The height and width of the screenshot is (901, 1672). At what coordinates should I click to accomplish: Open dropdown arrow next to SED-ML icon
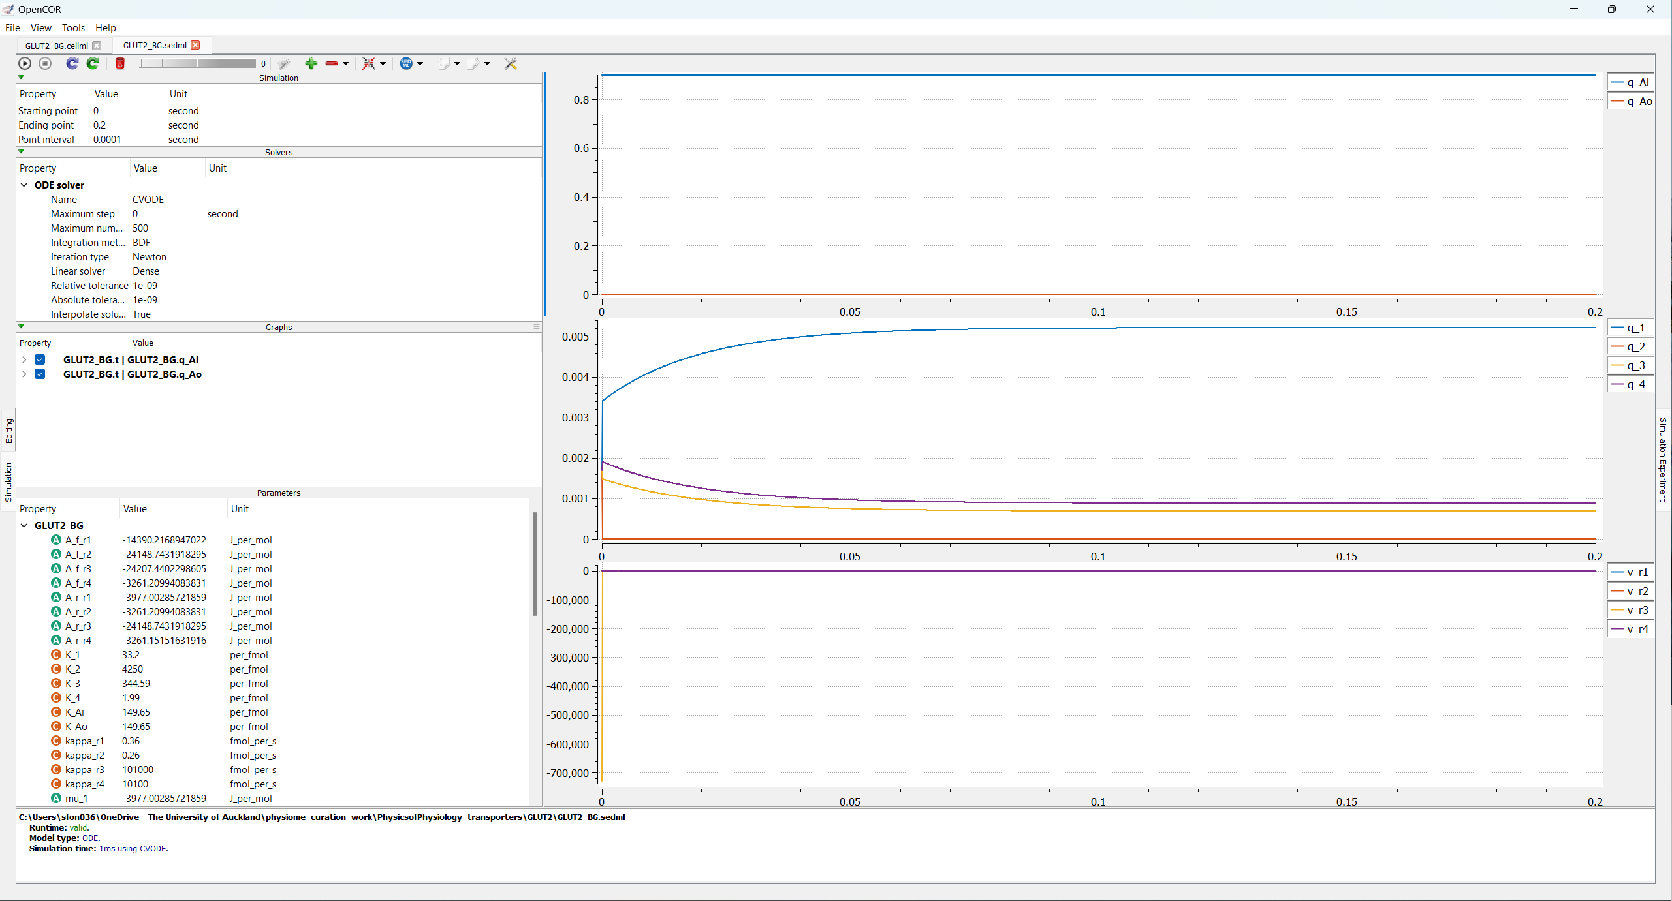tap(420, 63)
